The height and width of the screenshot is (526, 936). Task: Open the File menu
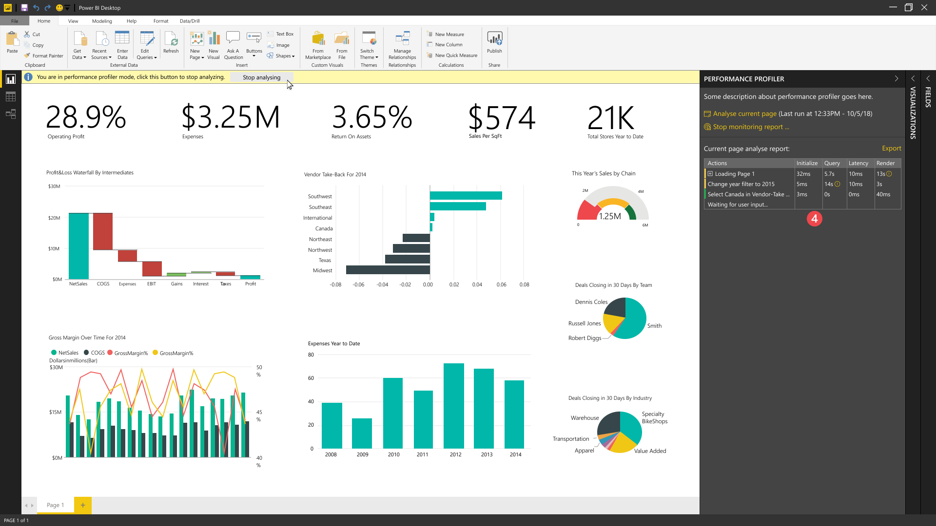15,21
